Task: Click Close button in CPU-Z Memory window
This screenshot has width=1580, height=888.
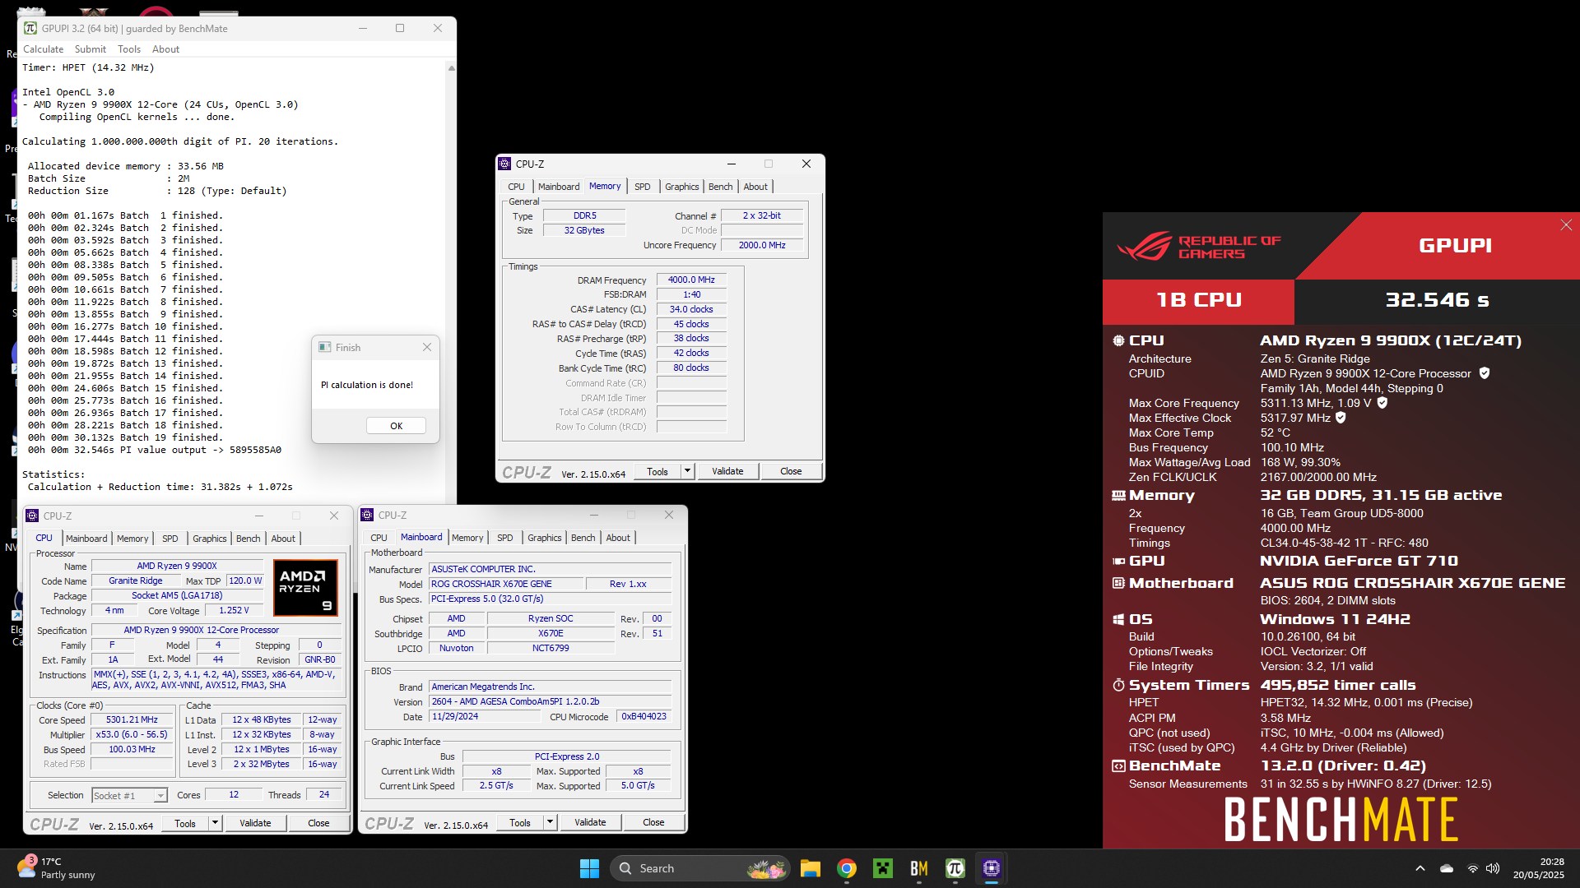Action: [791, 471]
